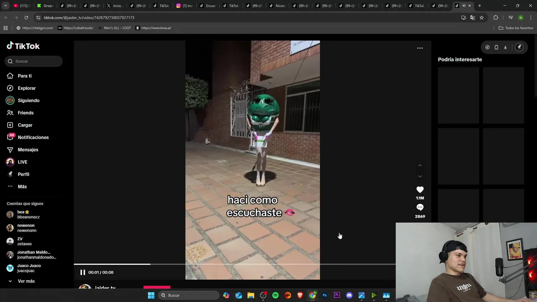Reload the browser page
537x302 pixels.
coord(26,18)
